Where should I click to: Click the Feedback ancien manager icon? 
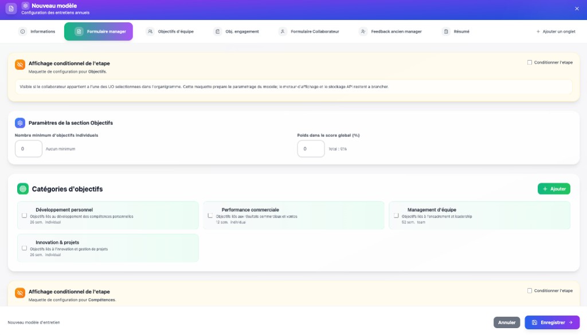tap(362, 31)
